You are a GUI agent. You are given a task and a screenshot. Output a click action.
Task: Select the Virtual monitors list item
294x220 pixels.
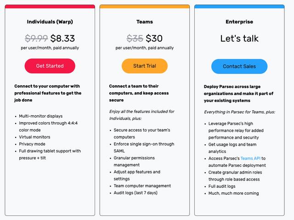[x=35, y=137]
